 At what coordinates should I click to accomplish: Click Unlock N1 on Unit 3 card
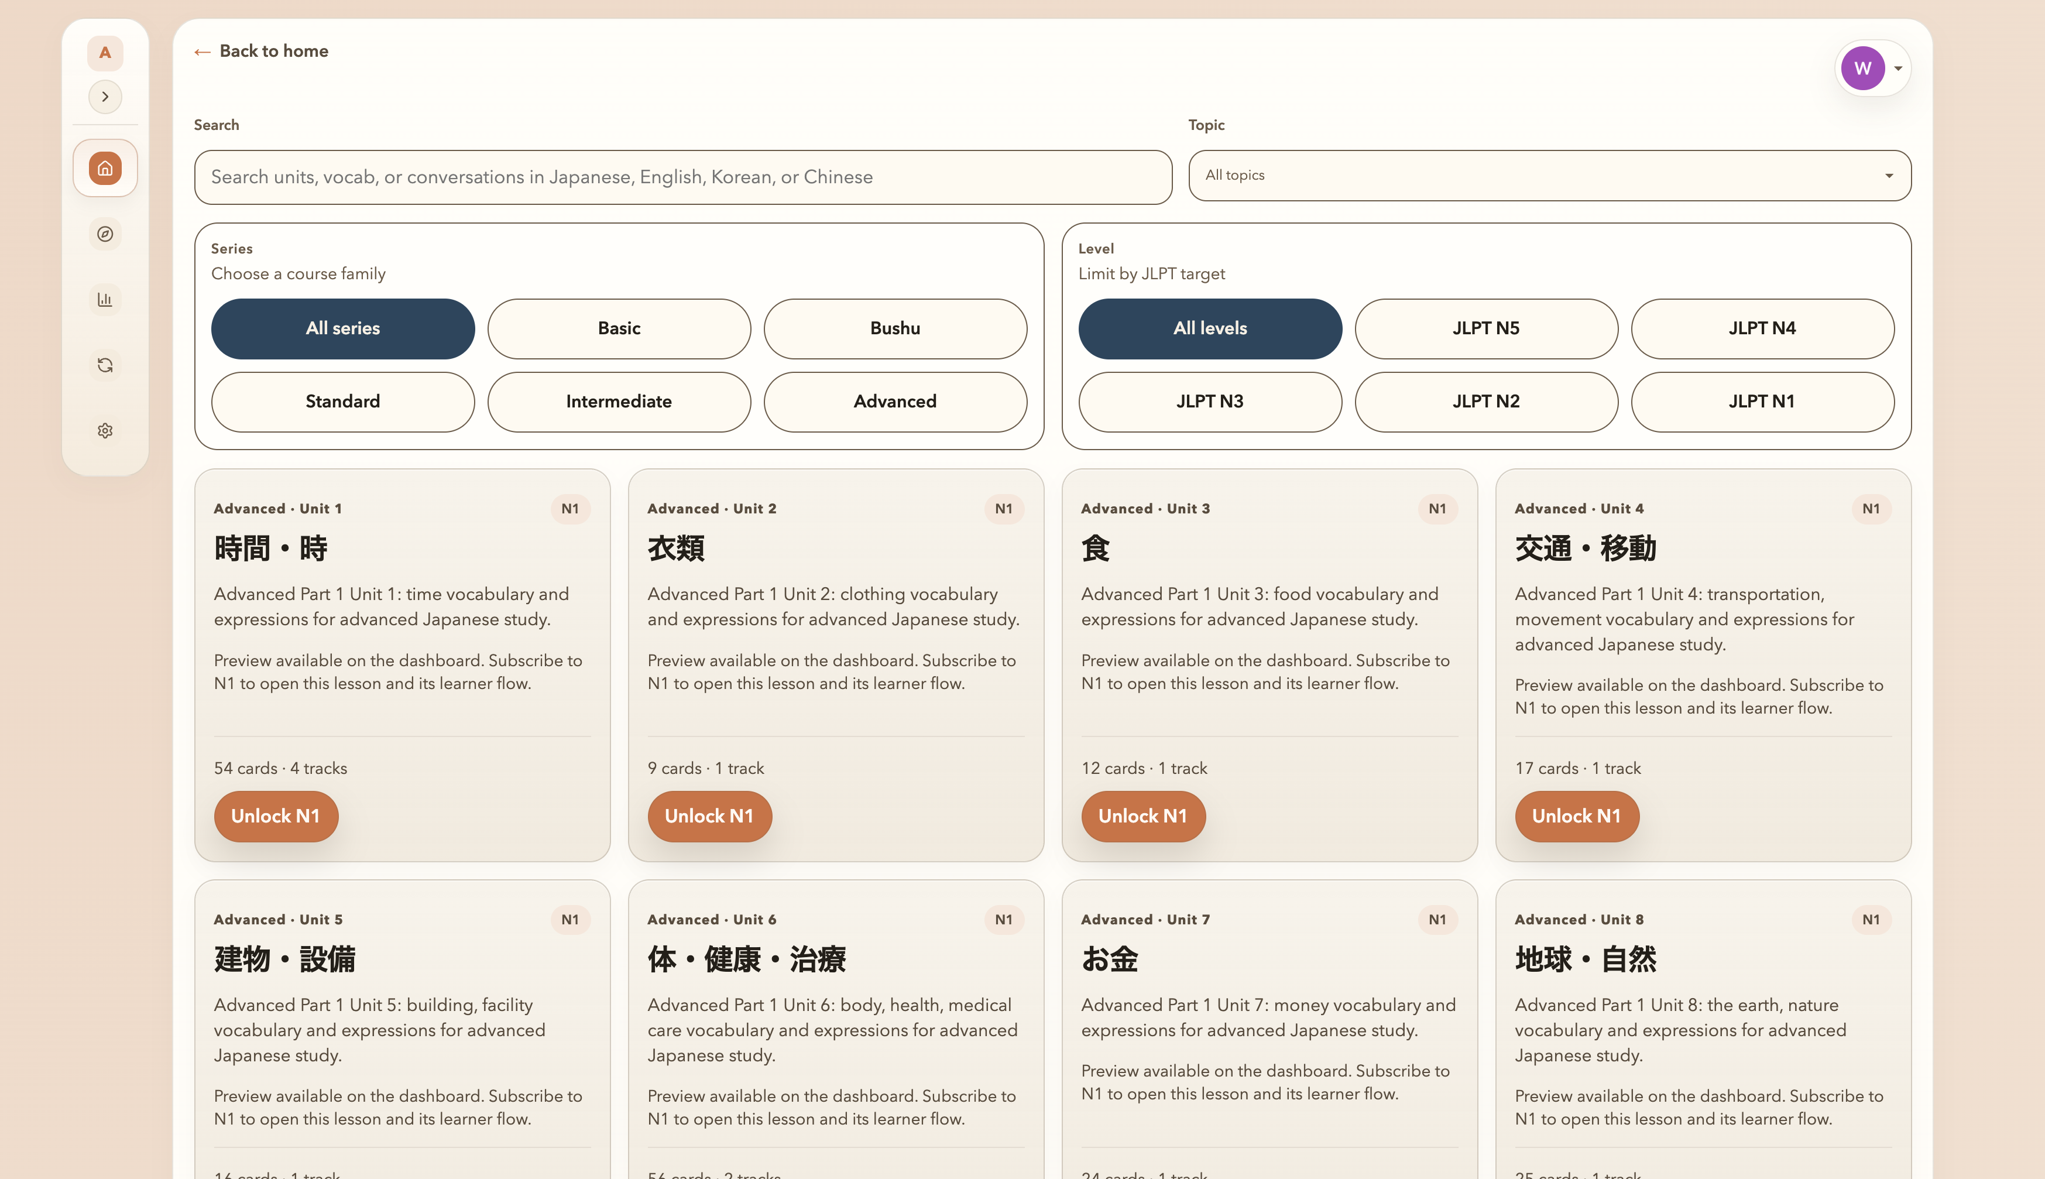pyautogui.click(x=1143, y=816)
